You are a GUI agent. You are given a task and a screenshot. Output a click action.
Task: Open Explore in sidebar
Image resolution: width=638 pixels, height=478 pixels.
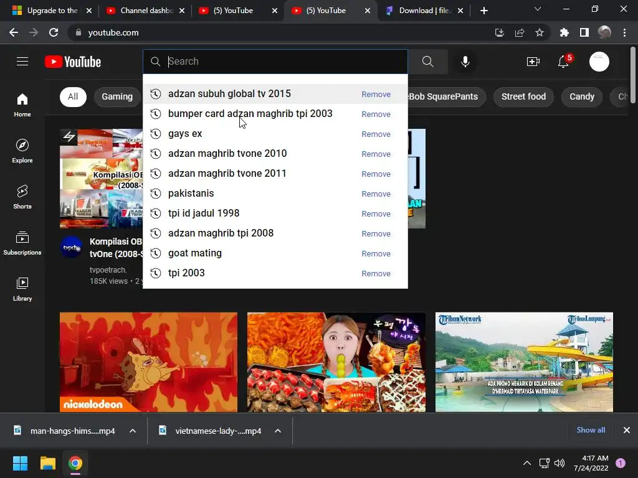click(x=22, y=151)
